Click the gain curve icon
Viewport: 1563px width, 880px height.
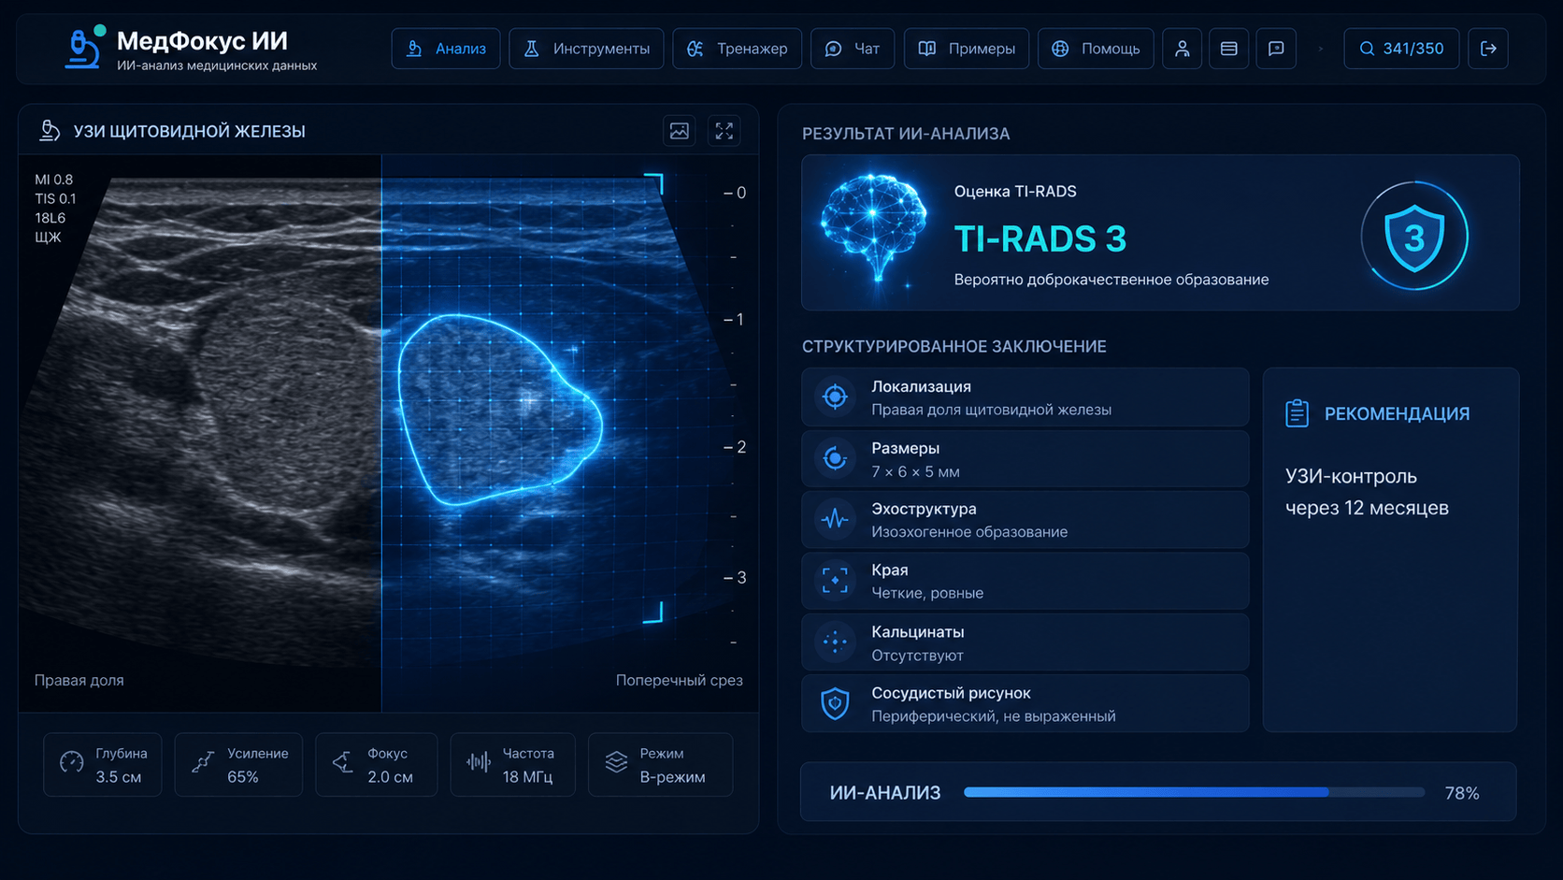point(203,762)
